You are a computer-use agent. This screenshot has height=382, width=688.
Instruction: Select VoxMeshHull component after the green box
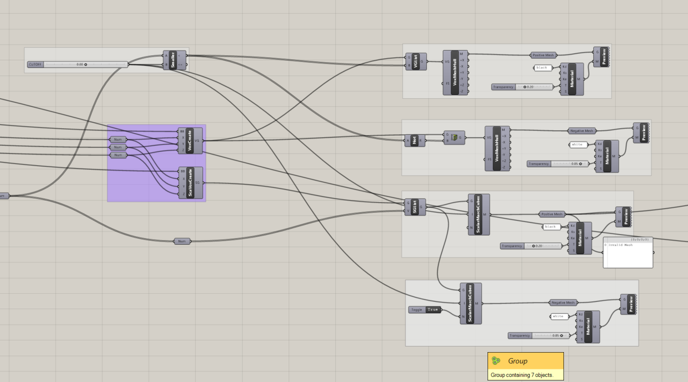(498, 148)
